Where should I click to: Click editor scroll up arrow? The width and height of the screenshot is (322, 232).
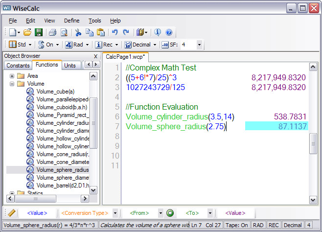(x=313, y=67)
